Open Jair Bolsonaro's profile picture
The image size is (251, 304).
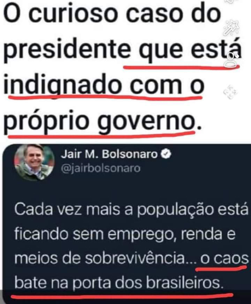tap(34, 162)
